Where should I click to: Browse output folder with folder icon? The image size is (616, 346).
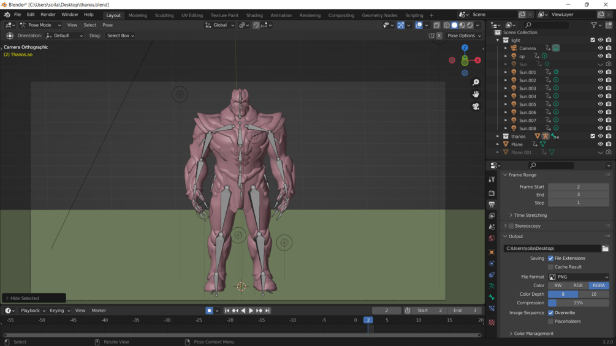[606, 249]
